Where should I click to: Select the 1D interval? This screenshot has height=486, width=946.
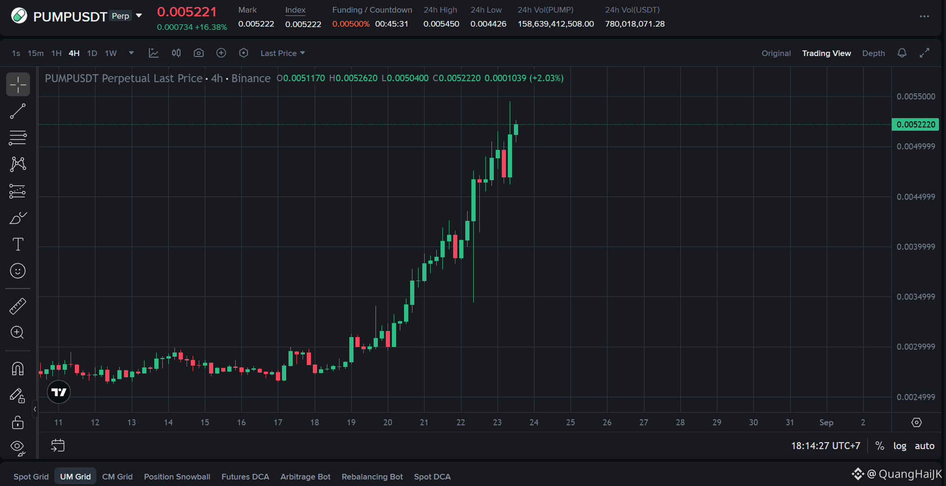[x=92, y=53]
